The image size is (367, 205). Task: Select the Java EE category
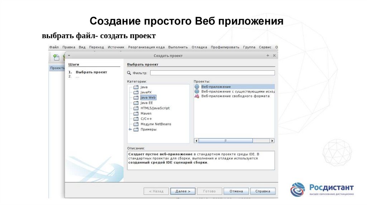tap(147, 103)
